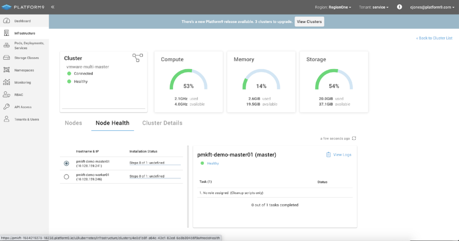Open the cjones@platform9.com user menu
Viewport: 459px width, 241px height.
(432, 7)
